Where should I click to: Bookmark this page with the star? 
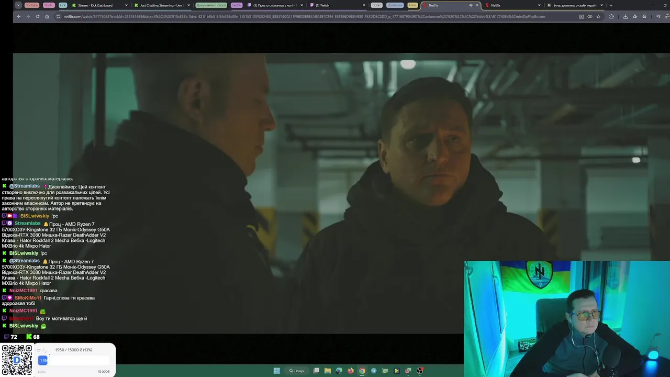point(598,16)
